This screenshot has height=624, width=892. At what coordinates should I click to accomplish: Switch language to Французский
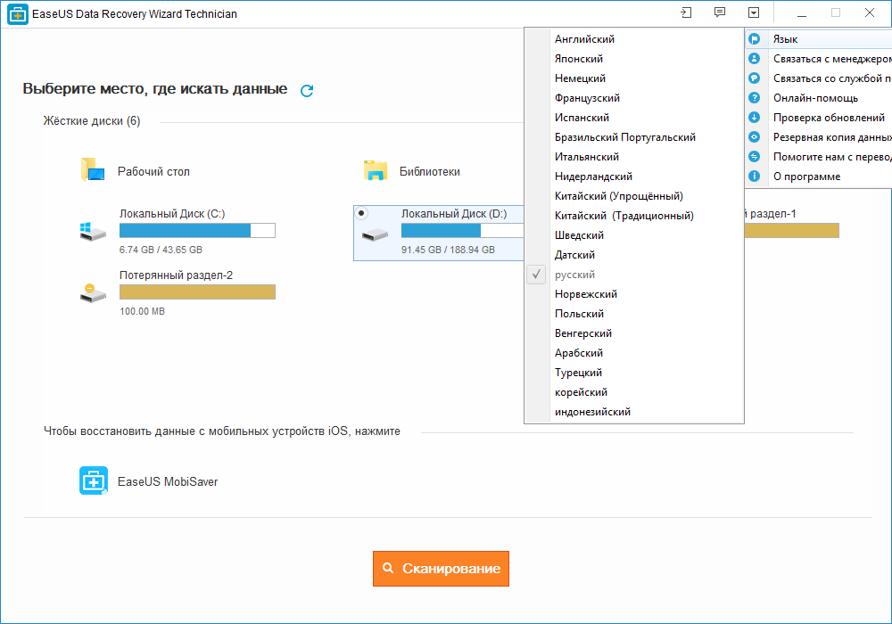click(x=633, y=98)
